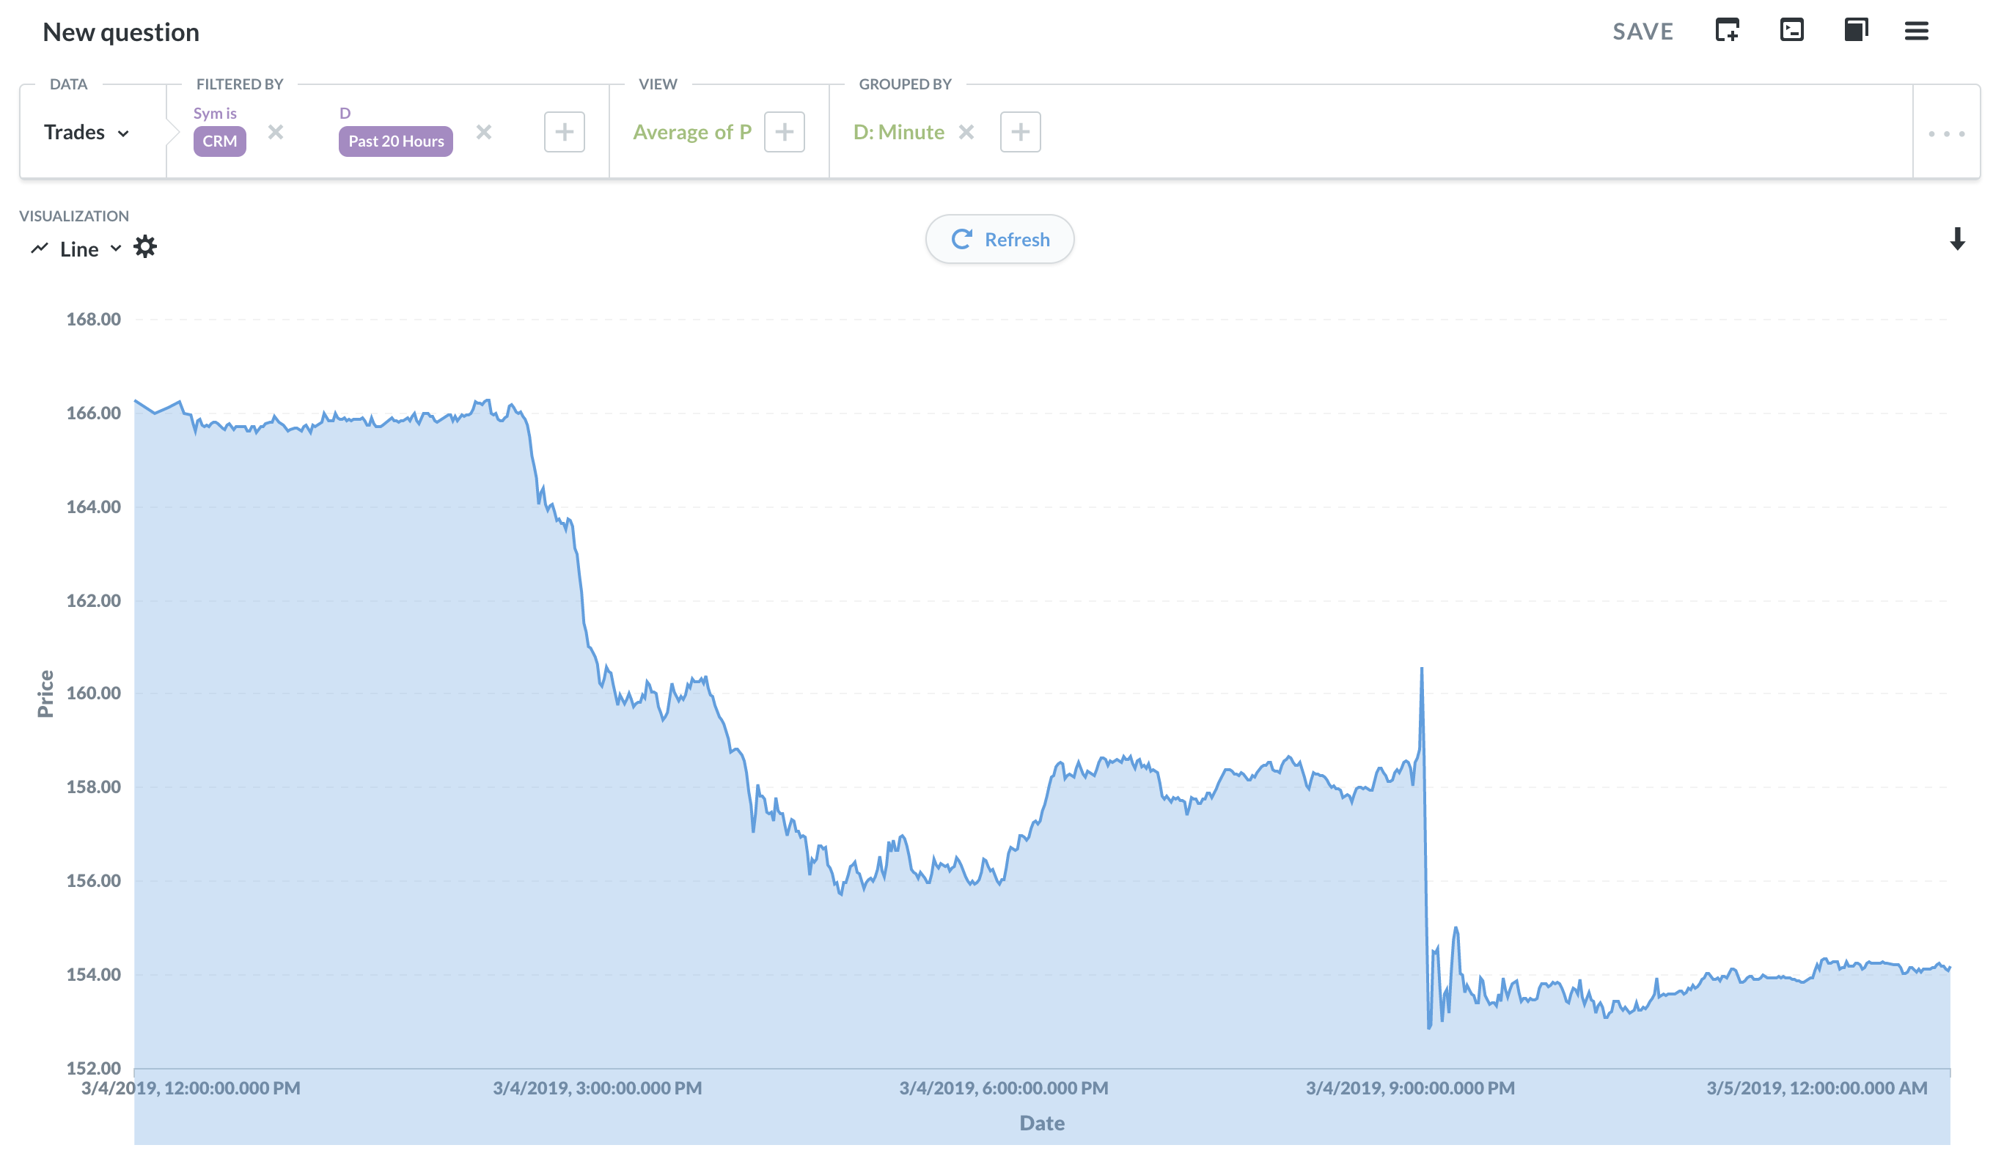Edit the CRM filter pill

(220, 141)
